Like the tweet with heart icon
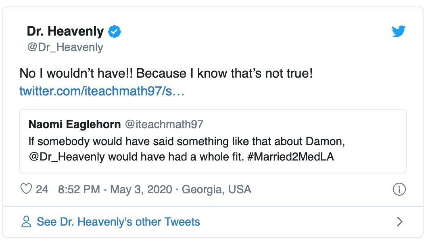Screen dimensions: 430x245 [x=26, y=189]
